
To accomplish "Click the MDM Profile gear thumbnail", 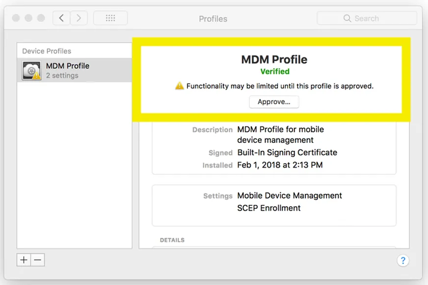I will [30, 70].
